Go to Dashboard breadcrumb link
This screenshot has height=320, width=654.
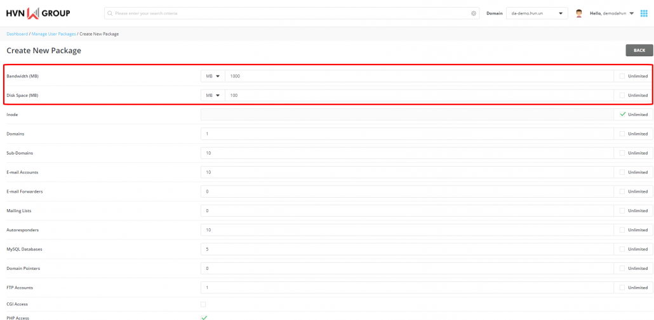tap(17, 34)
